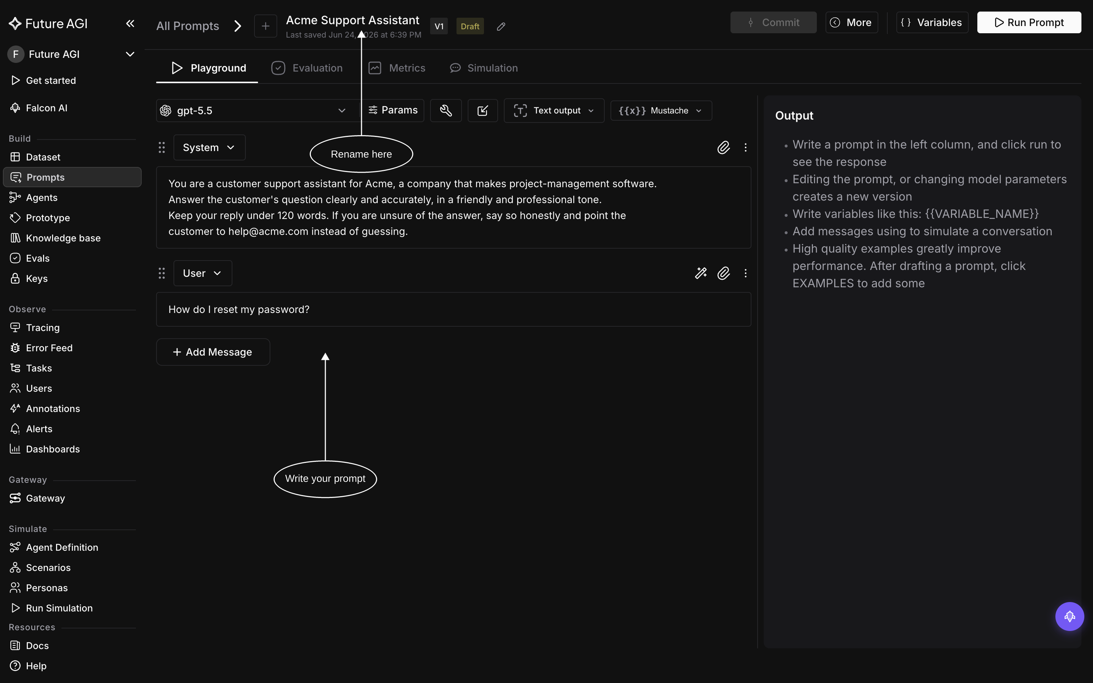This screenshot has height=683, width=1093.
Task: Open the Params settings
Action: pos(393,111)
